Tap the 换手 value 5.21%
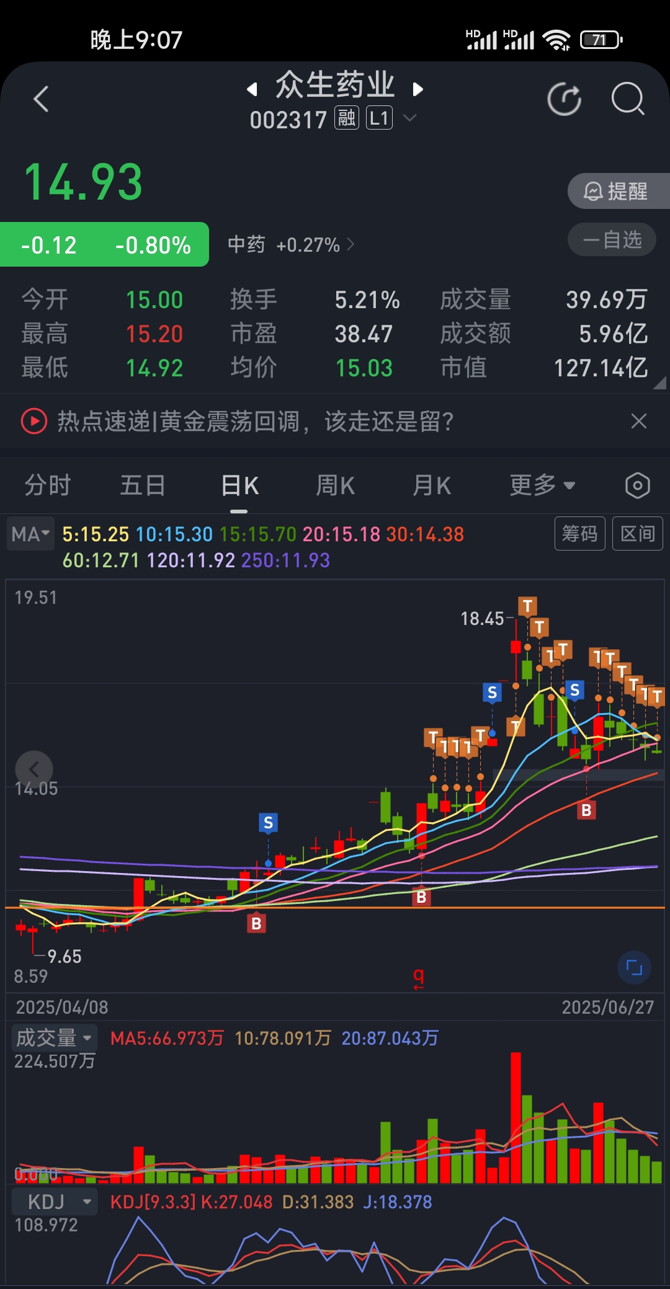This screenshot has height=1289, width=670. (367, 300)
